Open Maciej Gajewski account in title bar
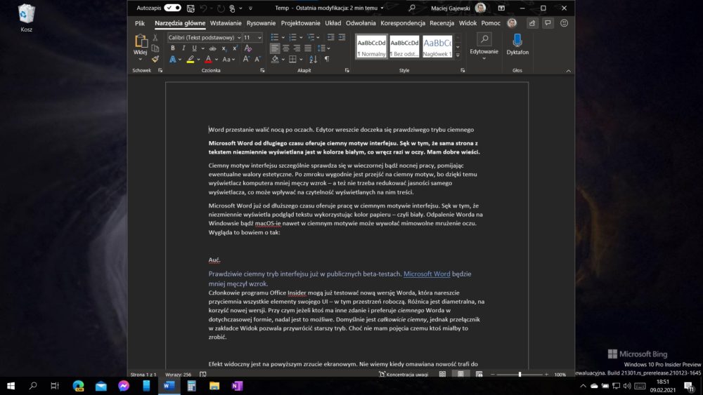Screen dimensions: 703x395 [x=458, y=8]
